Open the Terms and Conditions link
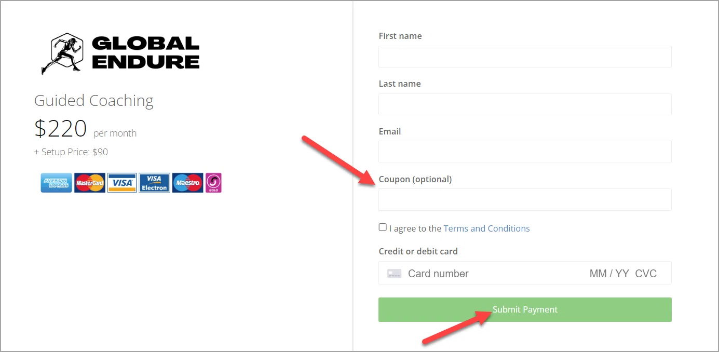The width and height of the screenshot is (719, 352). (x=486, y=228)
